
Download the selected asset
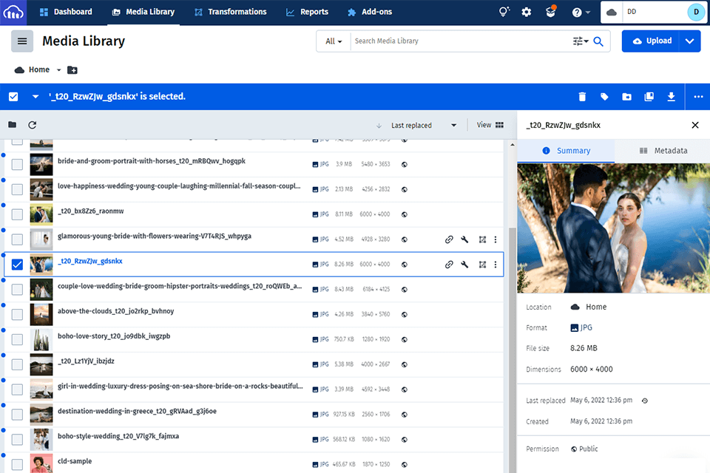pos(671,96)
